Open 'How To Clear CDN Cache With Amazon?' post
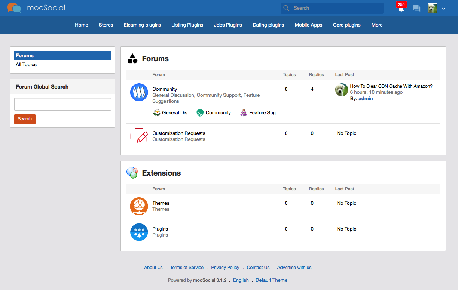This screenshot has height=290, width=458. click(391, 86)
